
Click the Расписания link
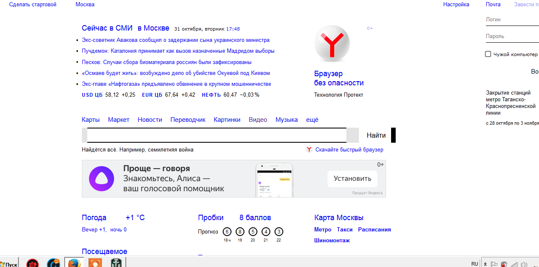(374, 230)
